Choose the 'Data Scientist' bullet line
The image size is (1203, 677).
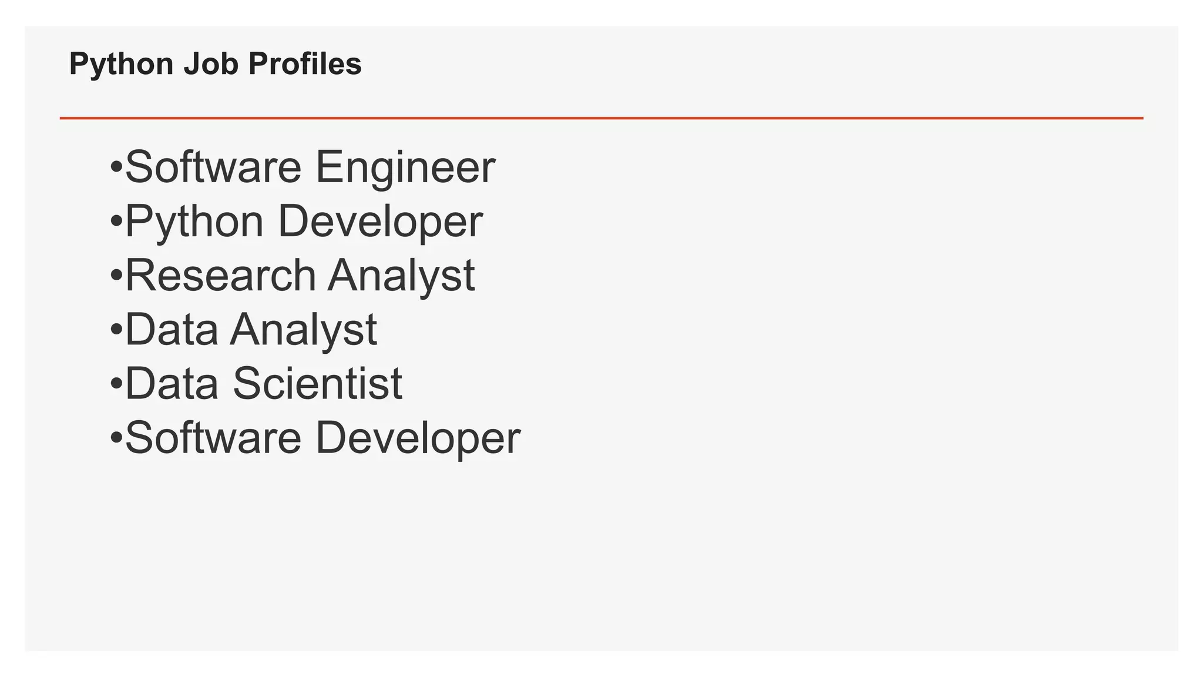coord(264,384)
